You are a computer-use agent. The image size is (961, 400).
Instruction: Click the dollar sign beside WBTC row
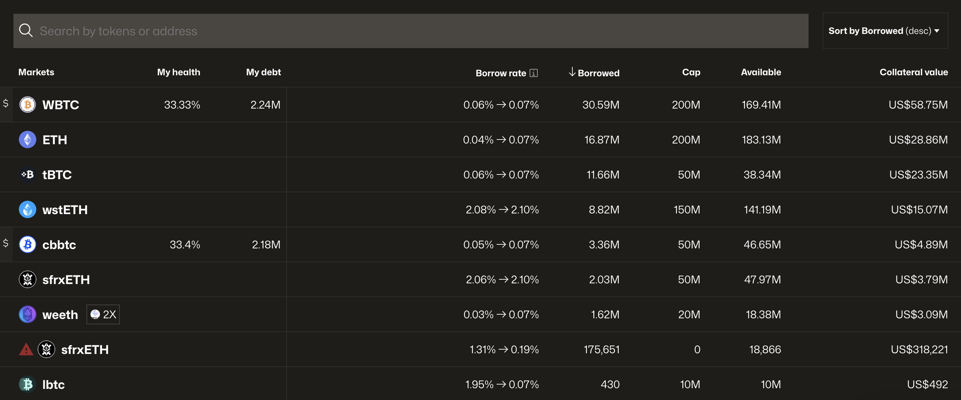click(x=6, y=104)
